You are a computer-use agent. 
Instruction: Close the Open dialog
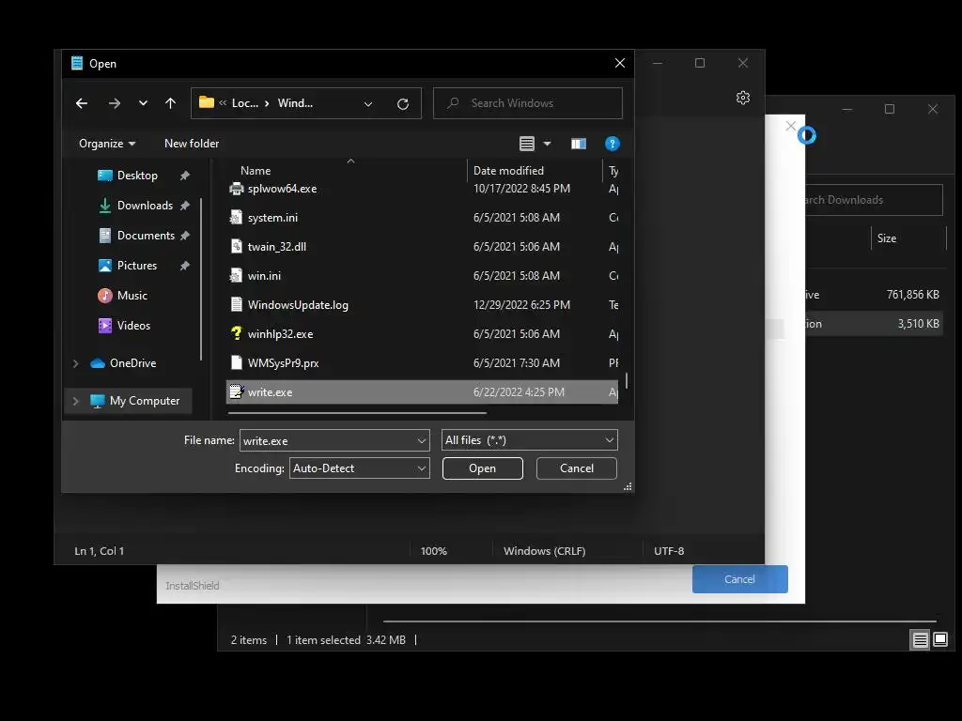click(620, 63)
